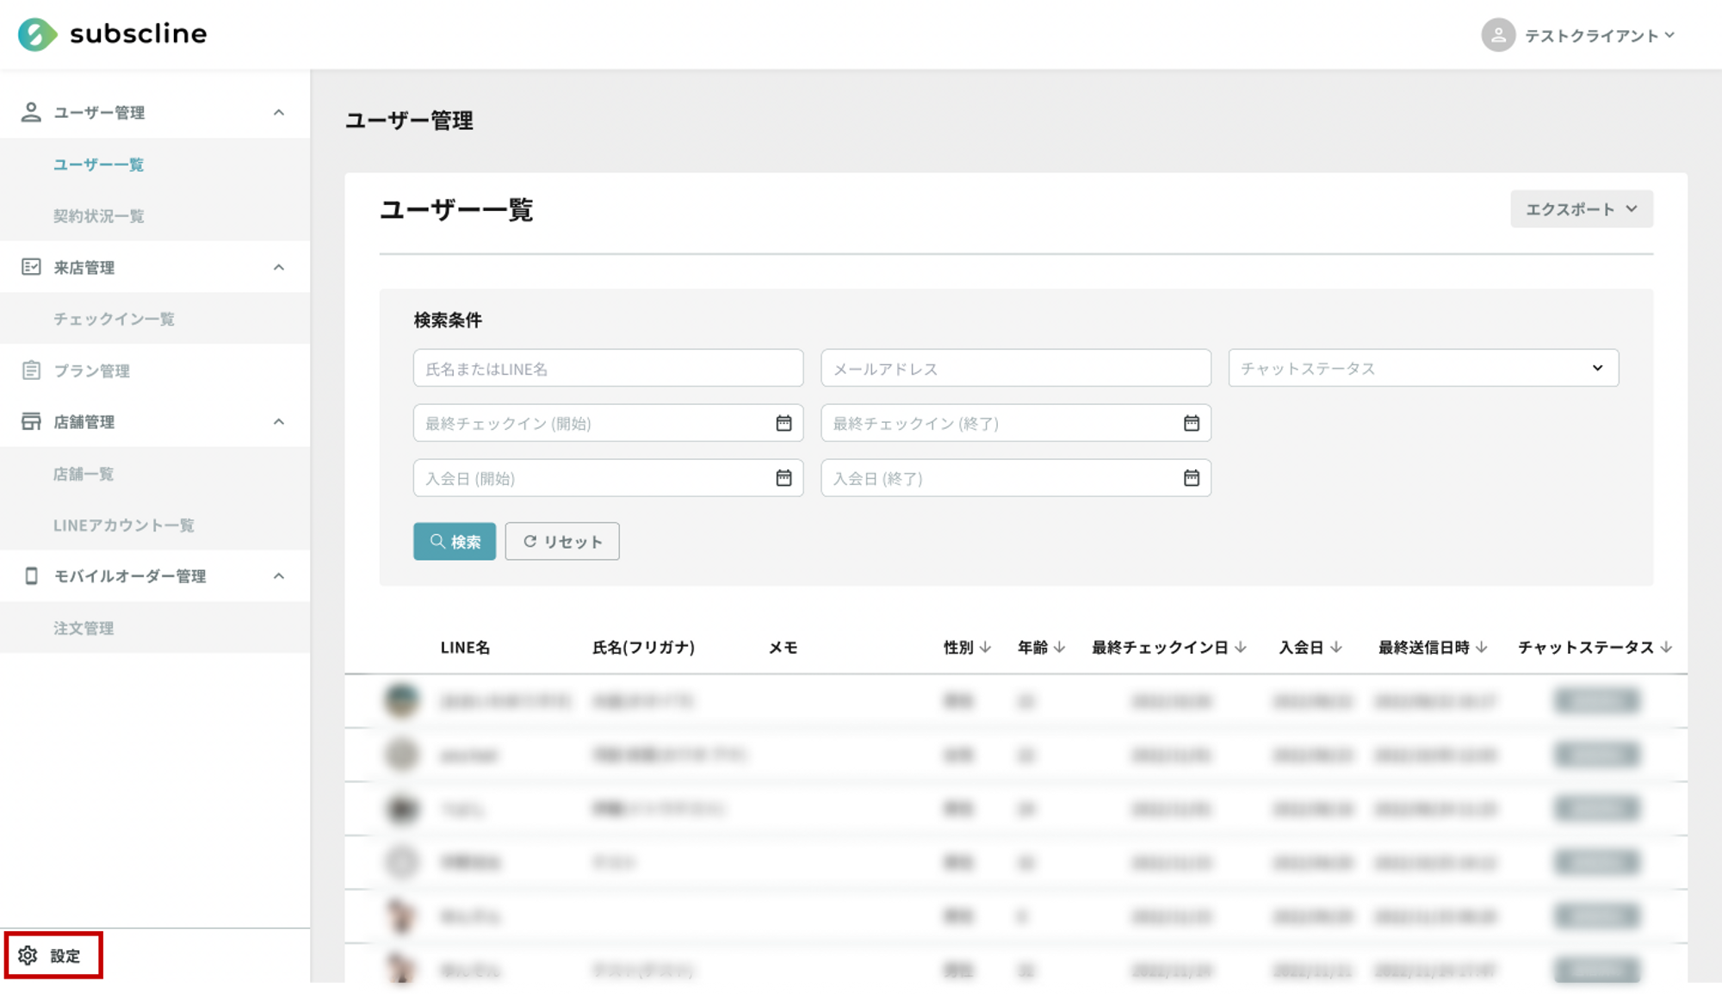Collapse the 店舗管理 sidebar section
The width and height of the screenshot is (1722, 994).
point(278,422)
